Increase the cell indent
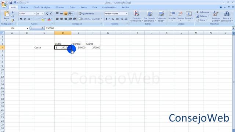 point(75,19)
